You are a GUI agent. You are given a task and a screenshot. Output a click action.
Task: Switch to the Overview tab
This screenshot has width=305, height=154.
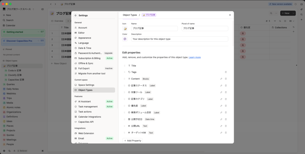point(57,21)
